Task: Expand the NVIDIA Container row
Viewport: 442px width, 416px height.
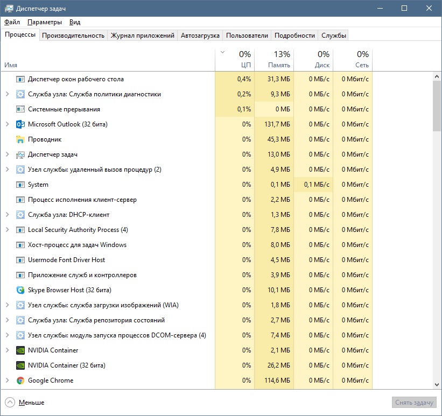Action: (x=8, y=350)
